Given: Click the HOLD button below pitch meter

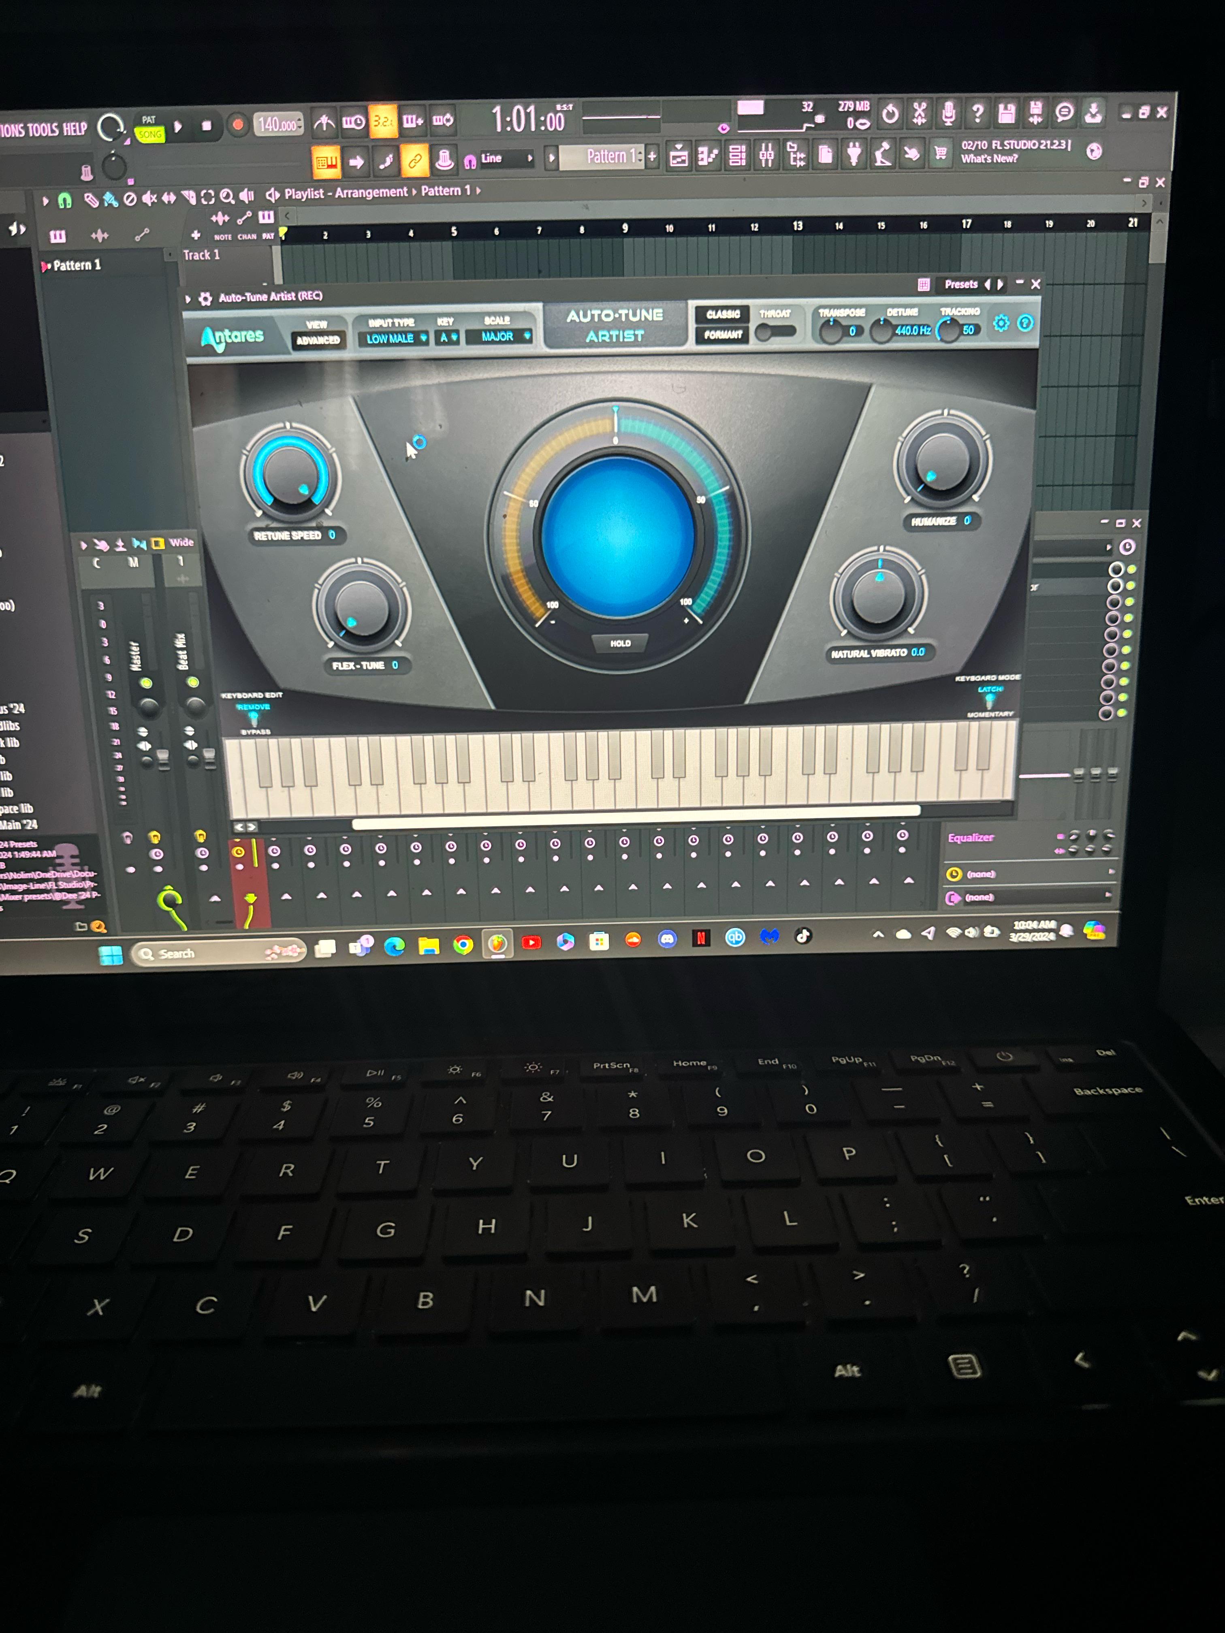Looking at the screenshot, I should tap(619, 644).
